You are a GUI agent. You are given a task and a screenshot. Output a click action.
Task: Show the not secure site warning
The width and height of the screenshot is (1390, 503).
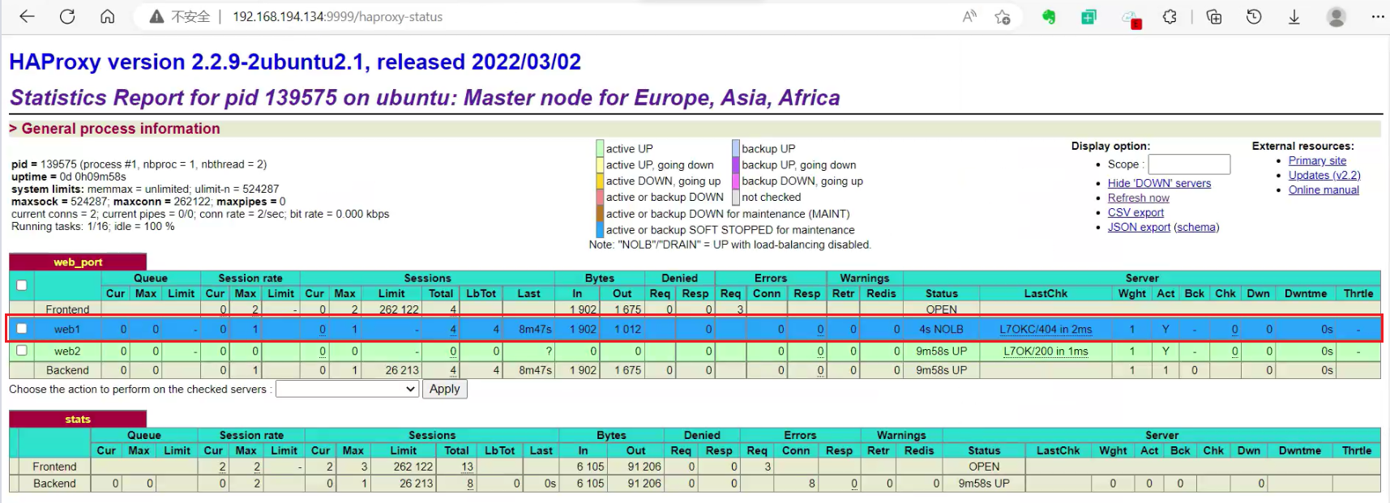coord(180,16)
